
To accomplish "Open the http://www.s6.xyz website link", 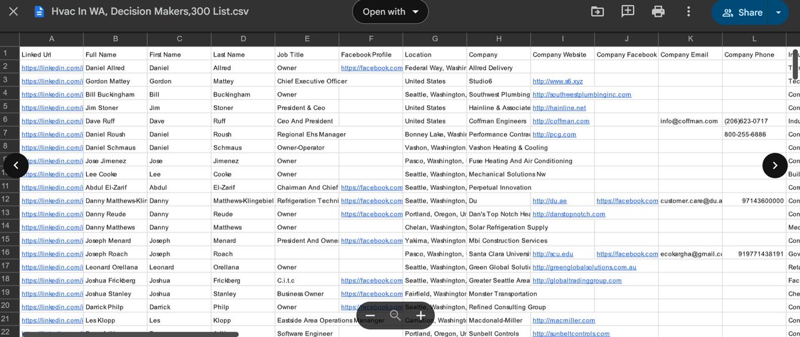I will point(557,81).
